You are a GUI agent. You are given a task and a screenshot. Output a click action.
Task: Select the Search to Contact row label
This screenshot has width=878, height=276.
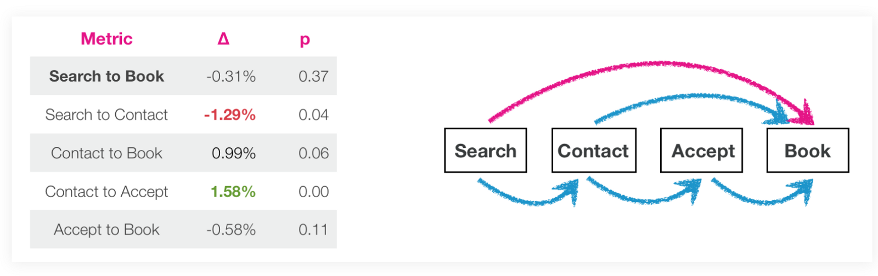click(106, 114)
